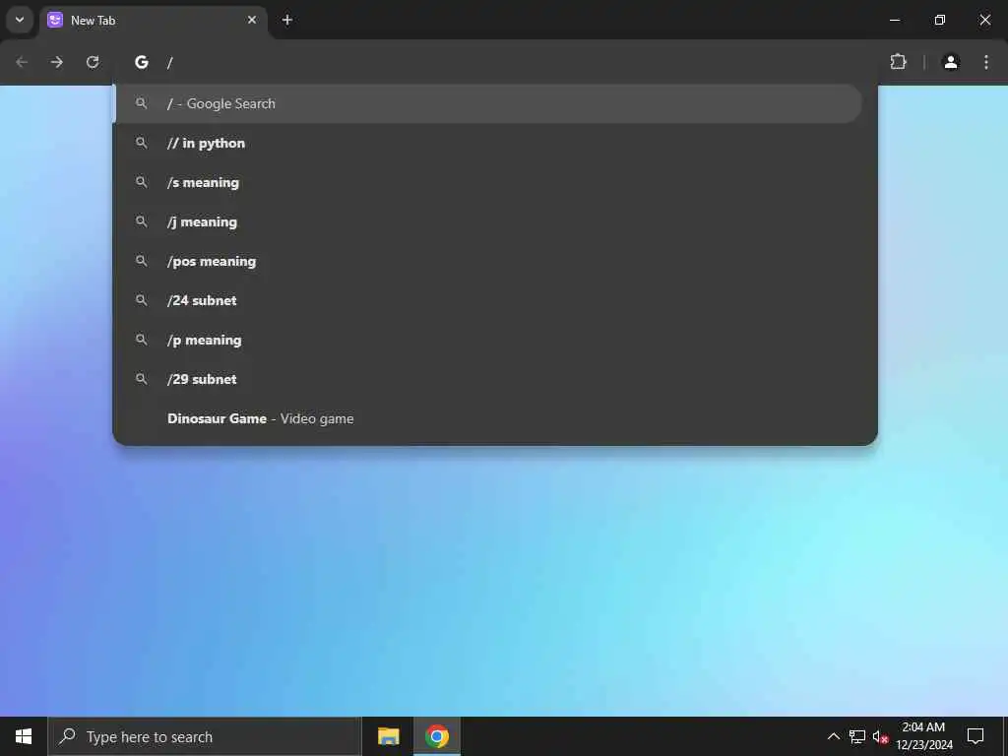
Task: Click search icon beside '/p meaning'
Action: coord(142,340)
